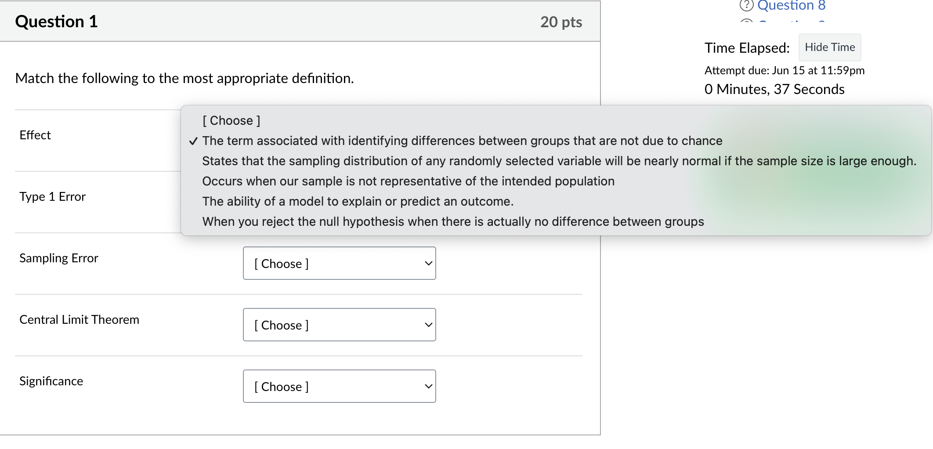Click the elapsed time '0 Minutes, 37 Seconds' display
The width and height of the screenshot is (933, 449).
point(774,89)
